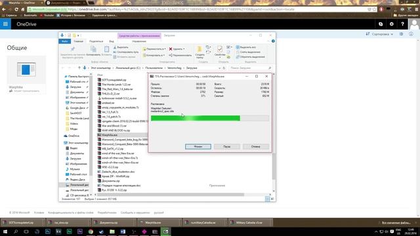Open the Windows Start menu
The height and width of the screenshot is (236, 420).
click(x=5, y=231)
